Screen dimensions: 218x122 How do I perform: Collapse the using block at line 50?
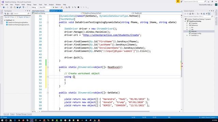tap(48, 77)
